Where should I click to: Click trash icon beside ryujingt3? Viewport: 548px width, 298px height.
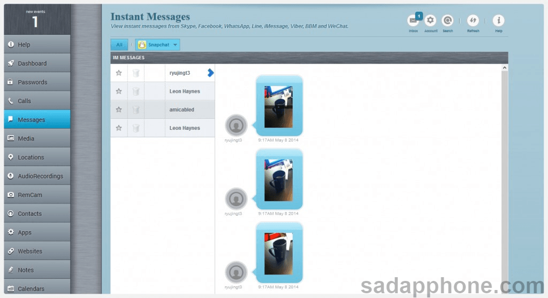pyautogui.click(x=136, y=73)
